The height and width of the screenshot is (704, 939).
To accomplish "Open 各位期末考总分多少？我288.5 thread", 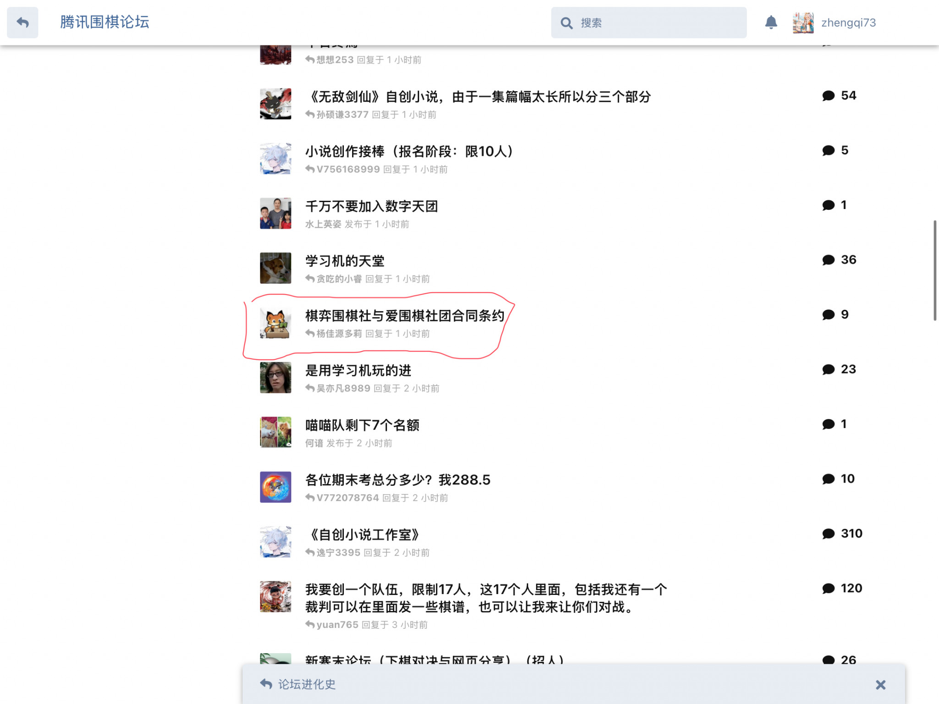I will (398, 480).
